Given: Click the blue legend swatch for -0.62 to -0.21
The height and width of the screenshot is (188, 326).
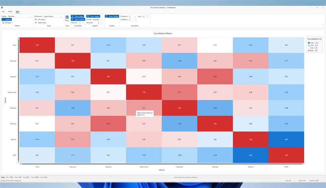Looking at the screenshot, I should pos(309,43).
